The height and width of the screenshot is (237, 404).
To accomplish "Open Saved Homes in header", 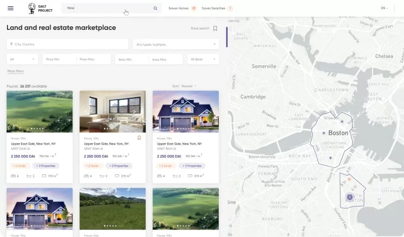I will [182, 8].
